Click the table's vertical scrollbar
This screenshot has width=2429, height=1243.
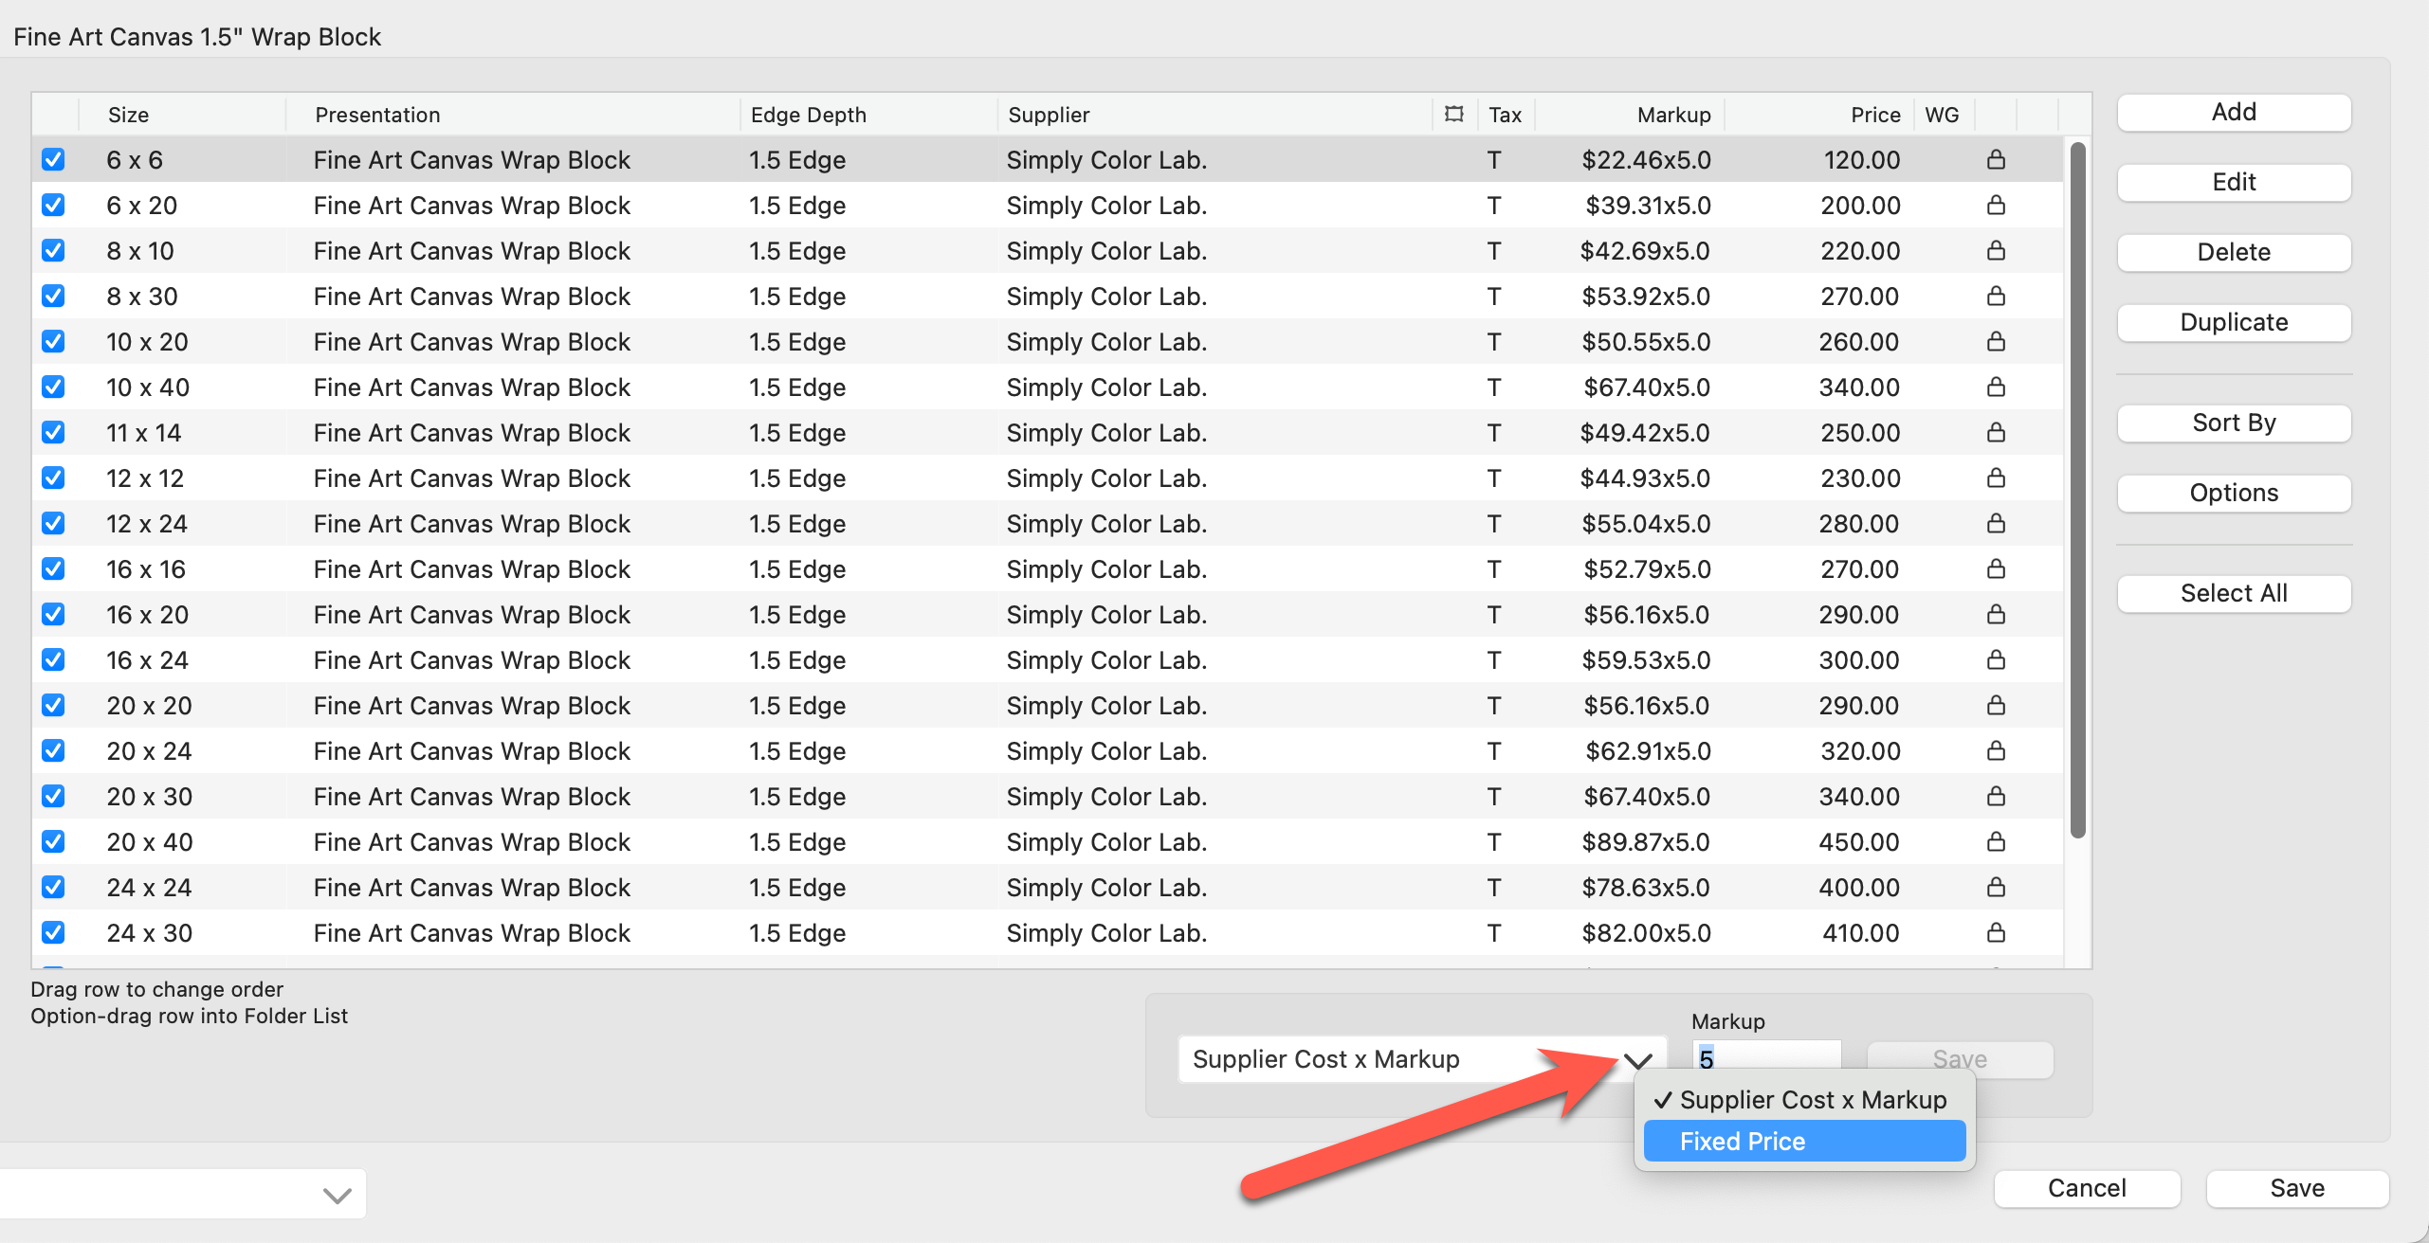tap(2077, 489)
